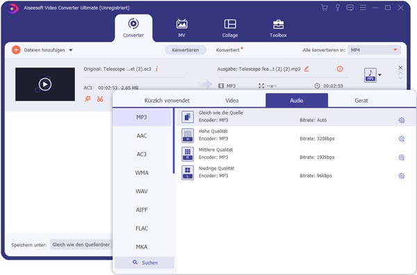The height and width of the screenshot is (275, 417).
Task: Open the effects magic wand icon
Action: 88,99
